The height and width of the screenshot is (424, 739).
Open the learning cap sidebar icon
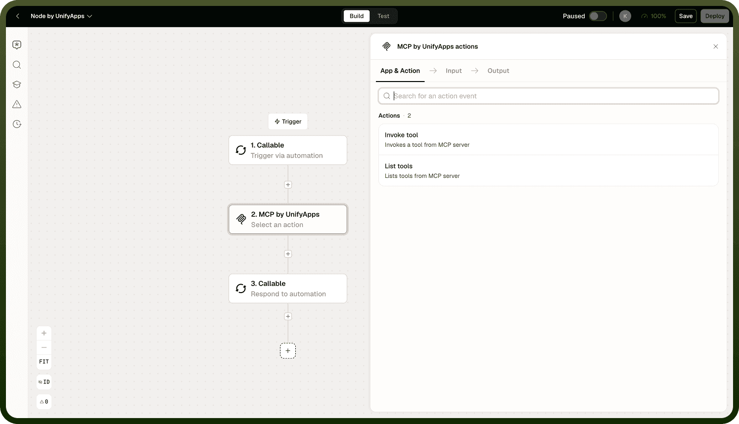[17, 85]
